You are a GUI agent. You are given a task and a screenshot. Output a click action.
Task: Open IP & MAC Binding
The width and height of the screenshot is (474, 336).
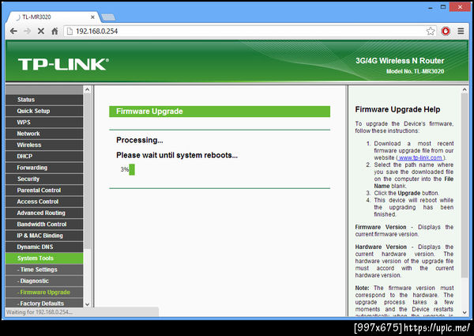[x=44, y=236]
